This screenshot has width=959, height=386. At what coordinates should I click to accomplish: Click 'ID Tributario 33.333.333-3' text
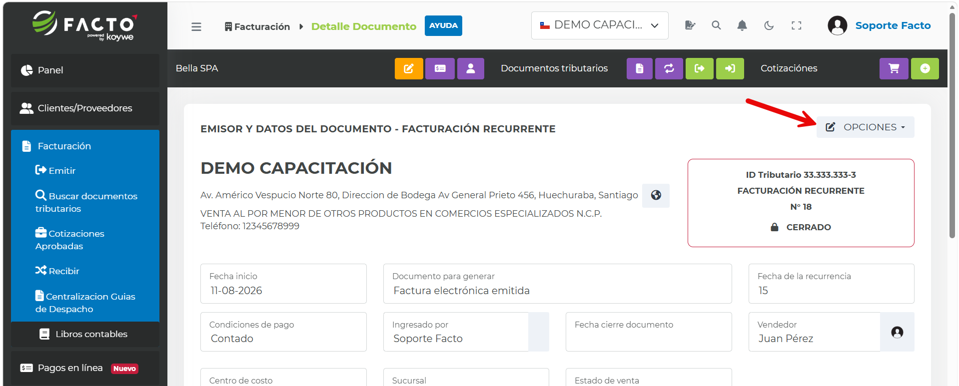pos(801,175)
